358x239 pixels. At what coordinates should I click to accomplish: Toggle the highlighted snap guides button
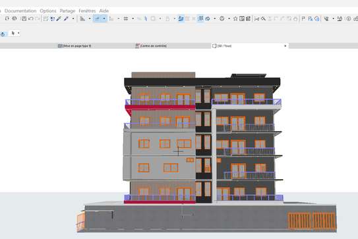tap(98, 18)
